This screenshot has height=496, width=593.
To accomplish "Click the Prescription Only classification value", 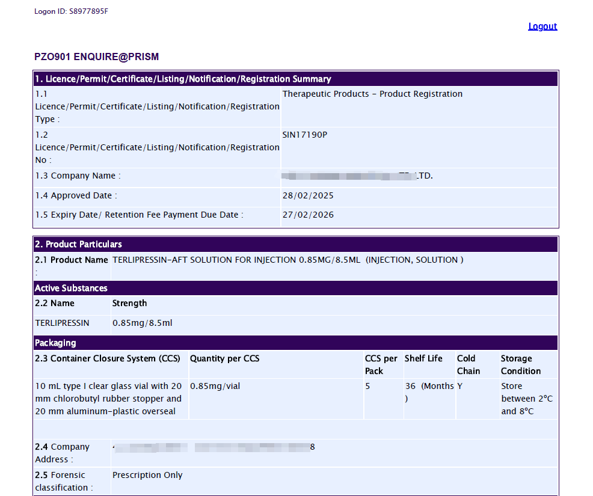I will [x=147, y=475].
